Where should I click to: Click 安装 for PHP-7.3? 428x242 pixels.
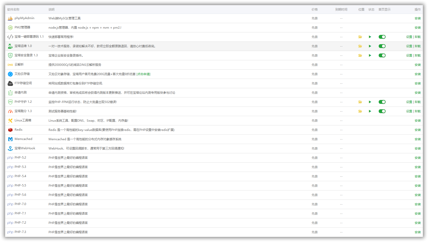[x=418, y=232]
